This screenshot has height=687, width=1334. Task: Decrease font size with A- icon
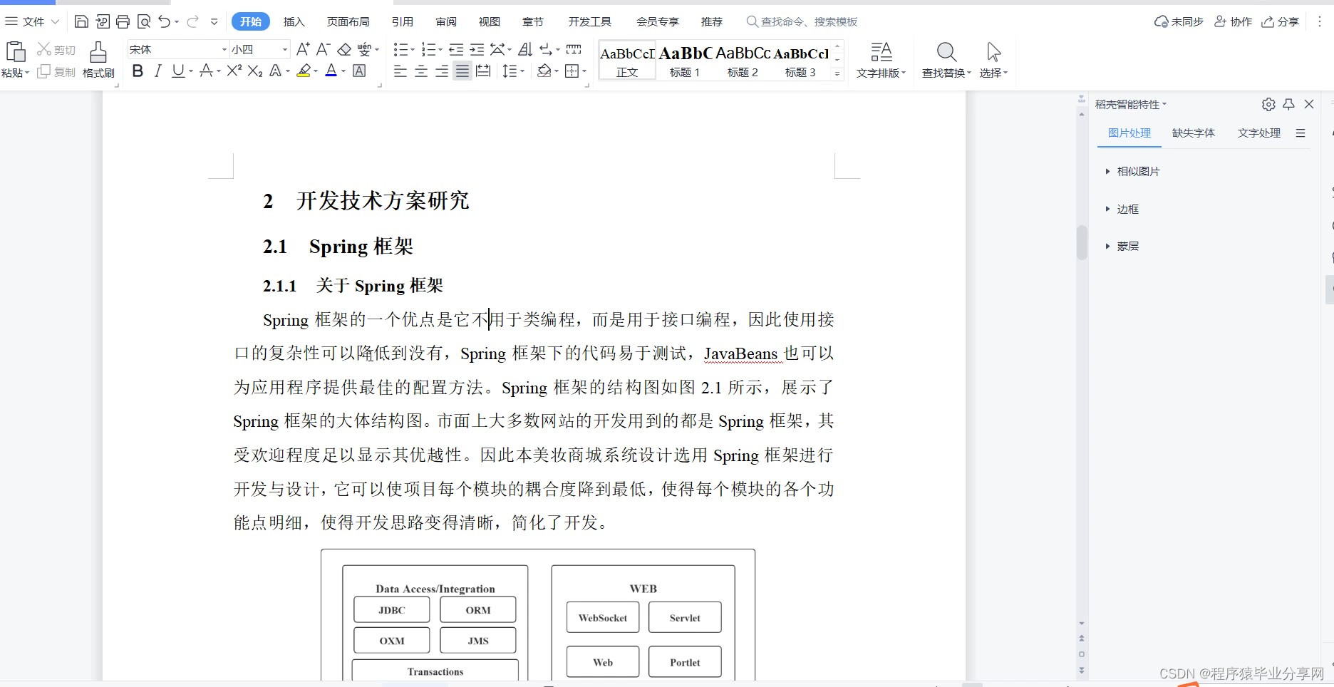[x=323, y=49]
